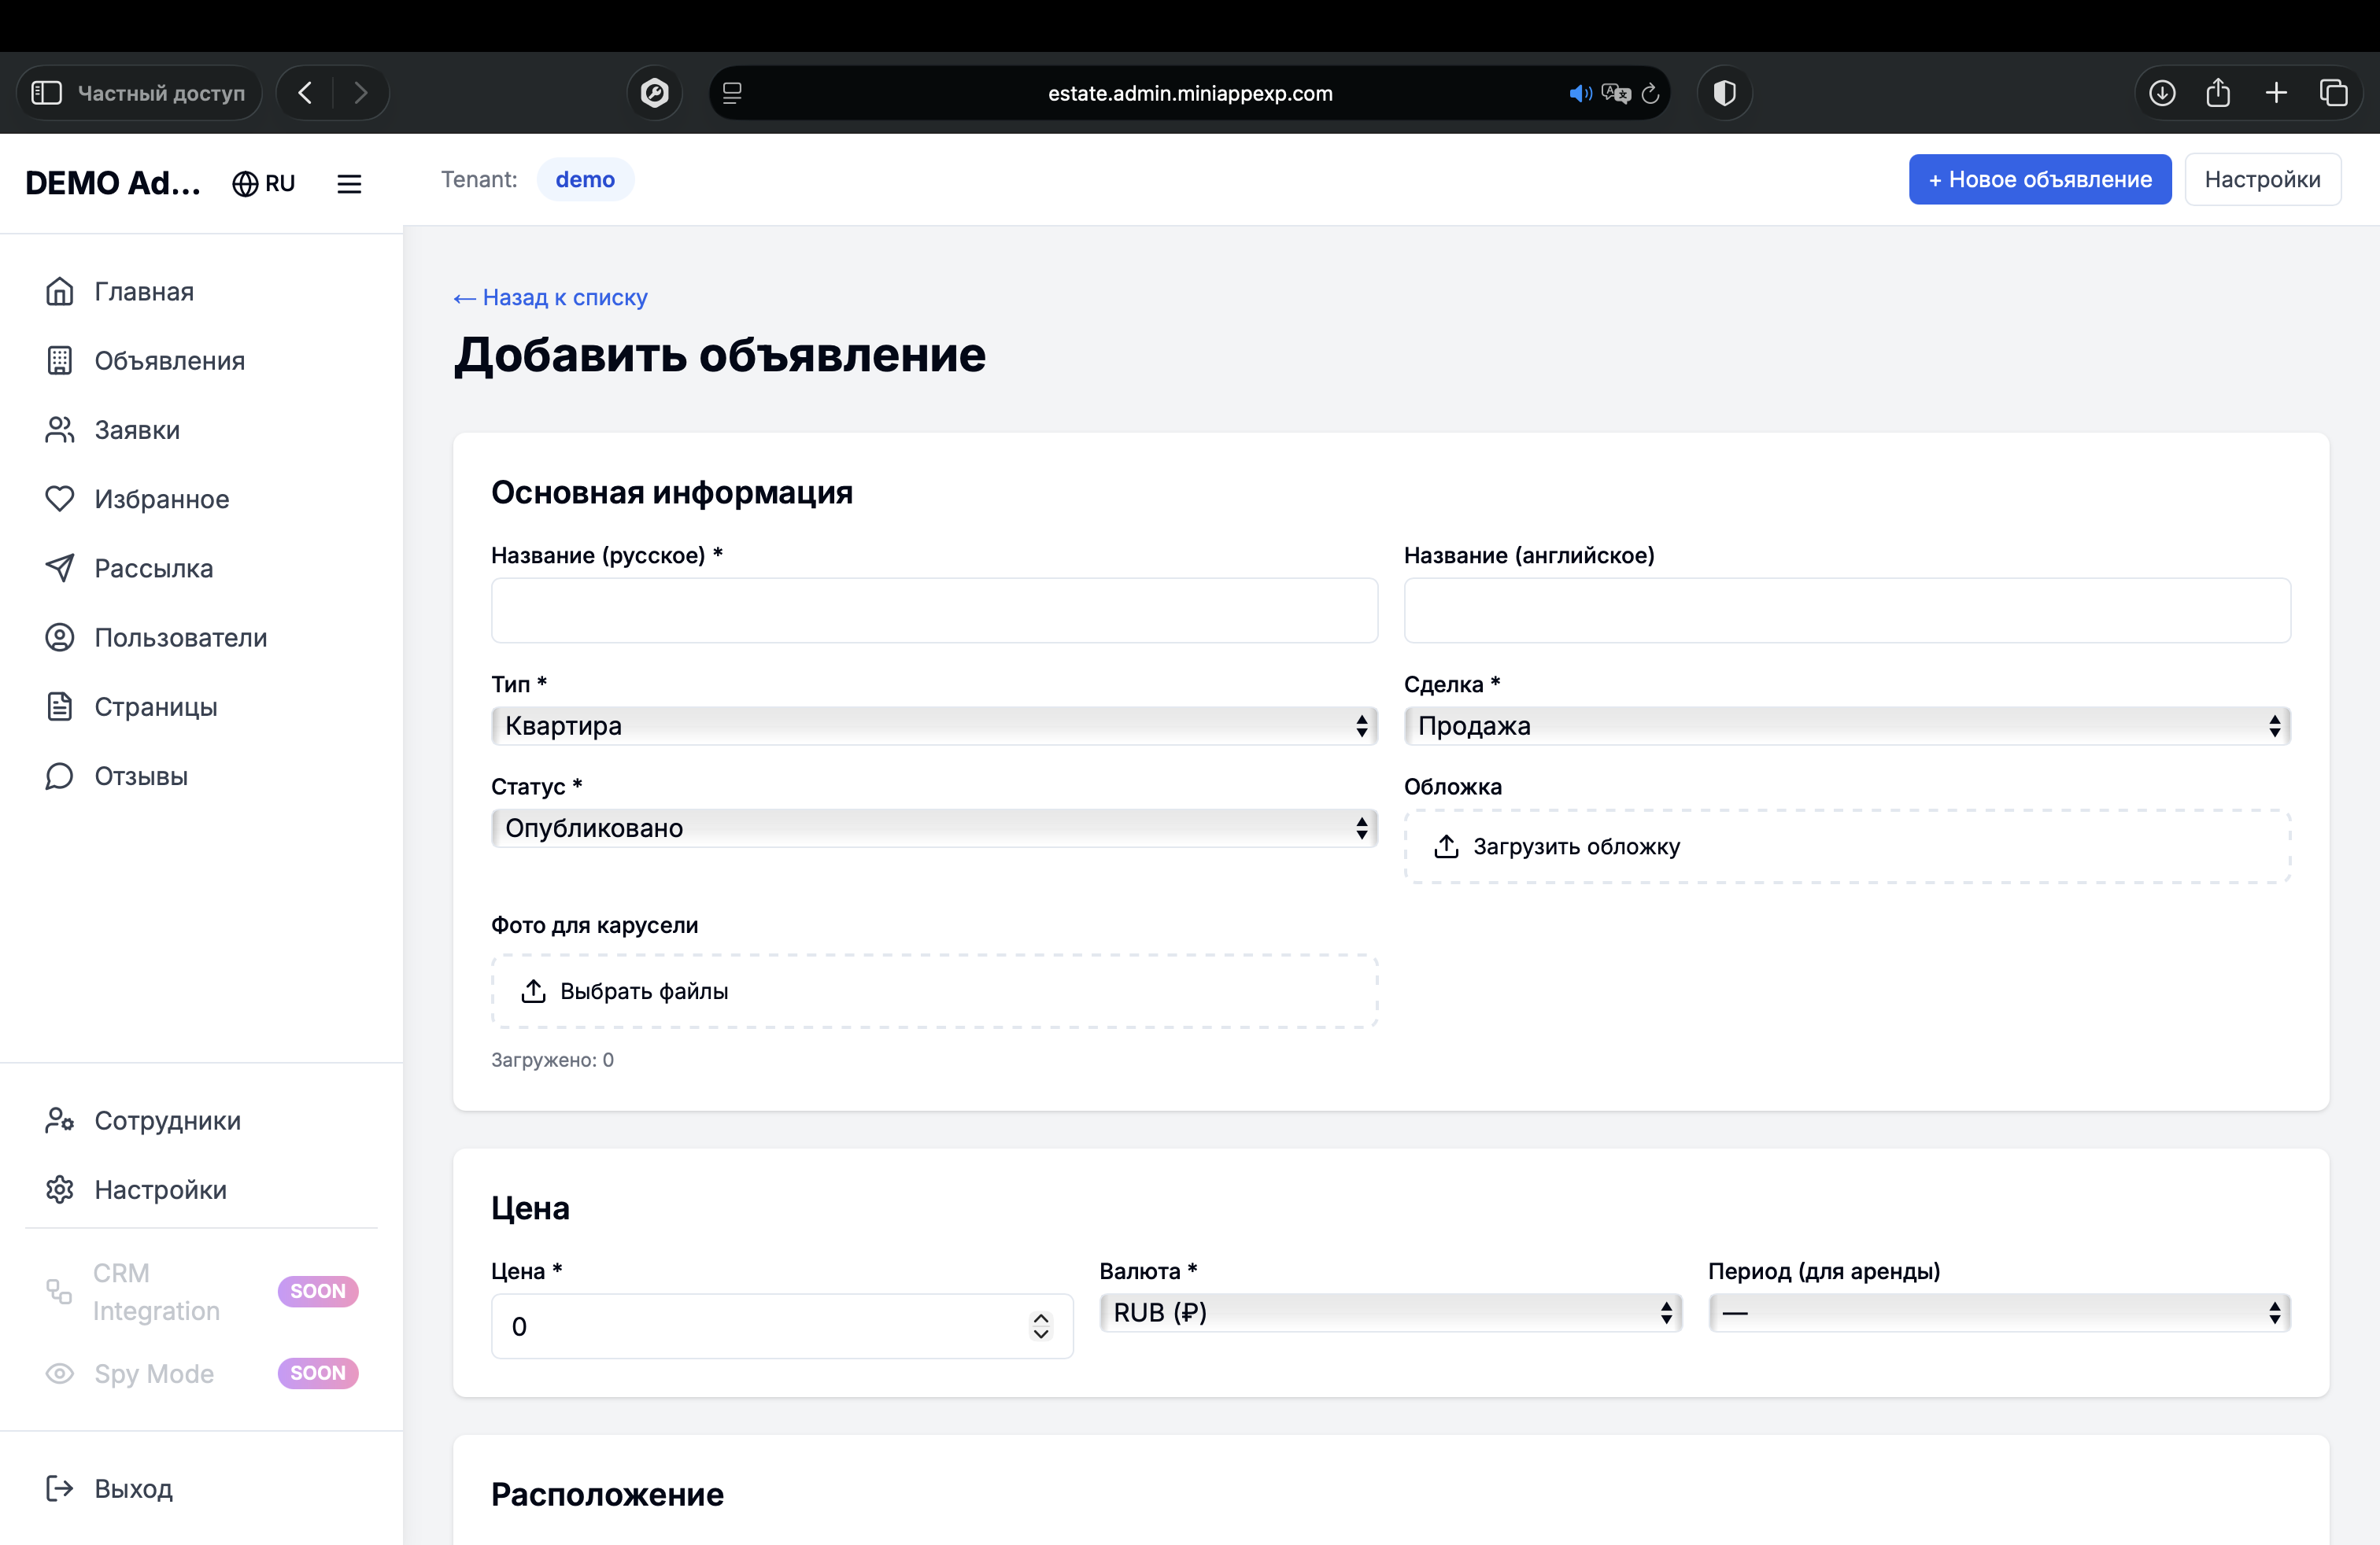This screenshot has width=2380, height=1545.
Task: Open Safari downloads icon
Action: pos(2162,93)
